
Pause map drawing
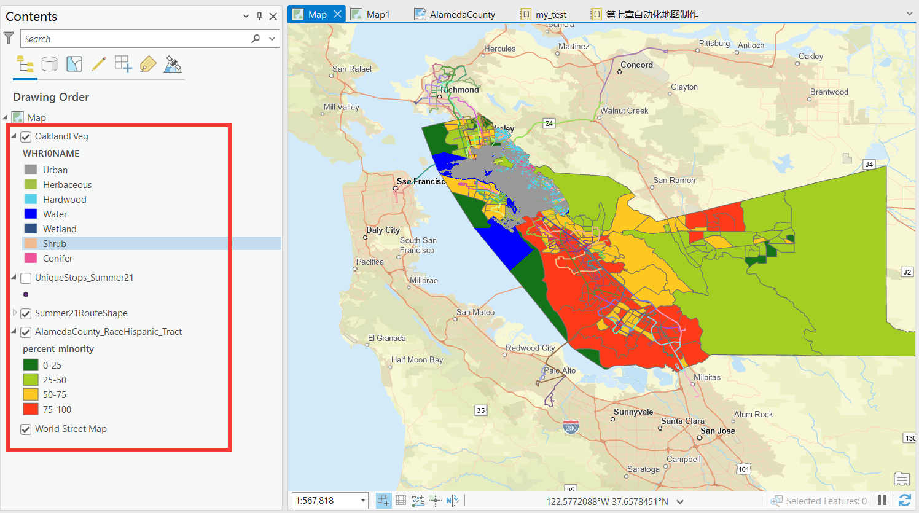pyautogui.click(x=882, y=500)
